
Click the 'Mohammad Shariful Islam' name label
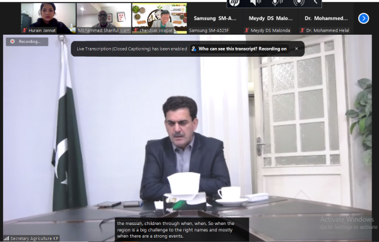pyautogui.click(x=104, y=30)
